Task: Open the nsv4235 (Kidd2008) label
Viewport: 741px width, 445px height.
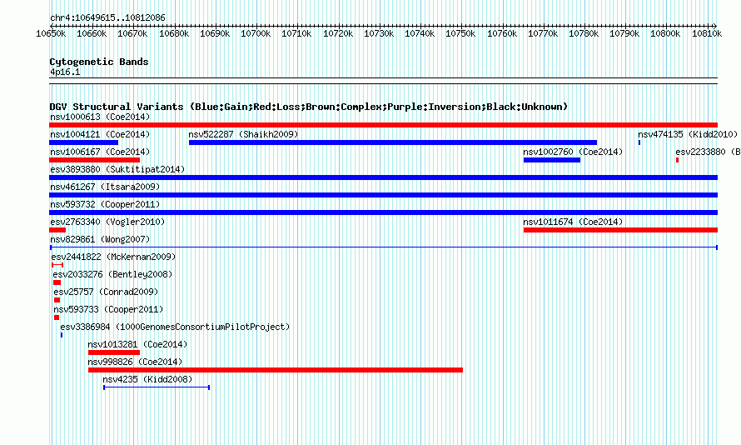Action: click(148, 379)
